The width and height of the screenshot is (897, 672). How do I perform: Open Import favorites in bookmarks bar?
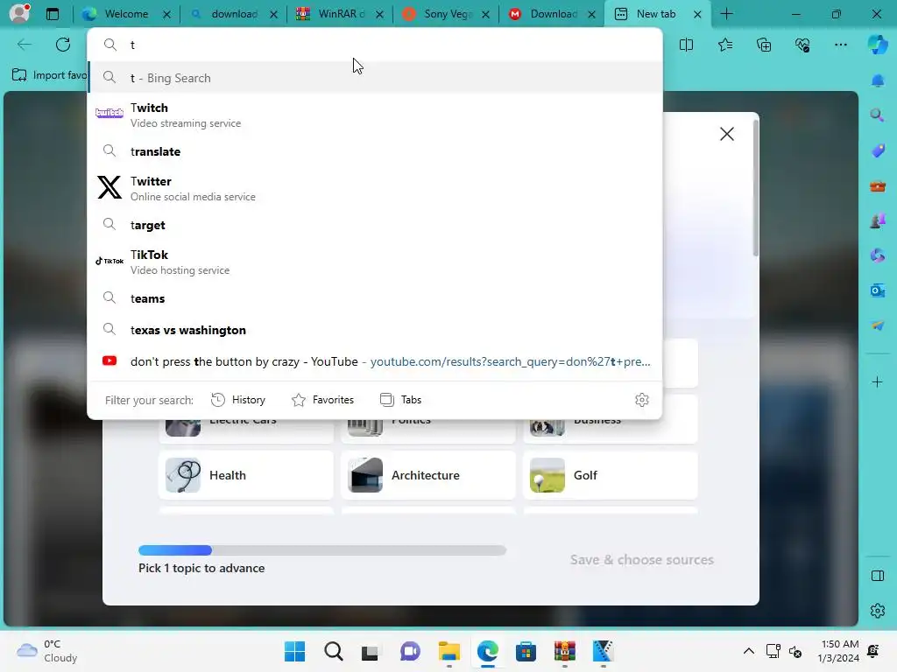pyautogui.click(x=49, y=75)
